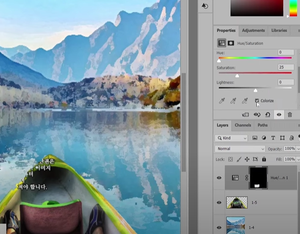
Task: Switch to the Libraries tab
Action: point(279,30)
